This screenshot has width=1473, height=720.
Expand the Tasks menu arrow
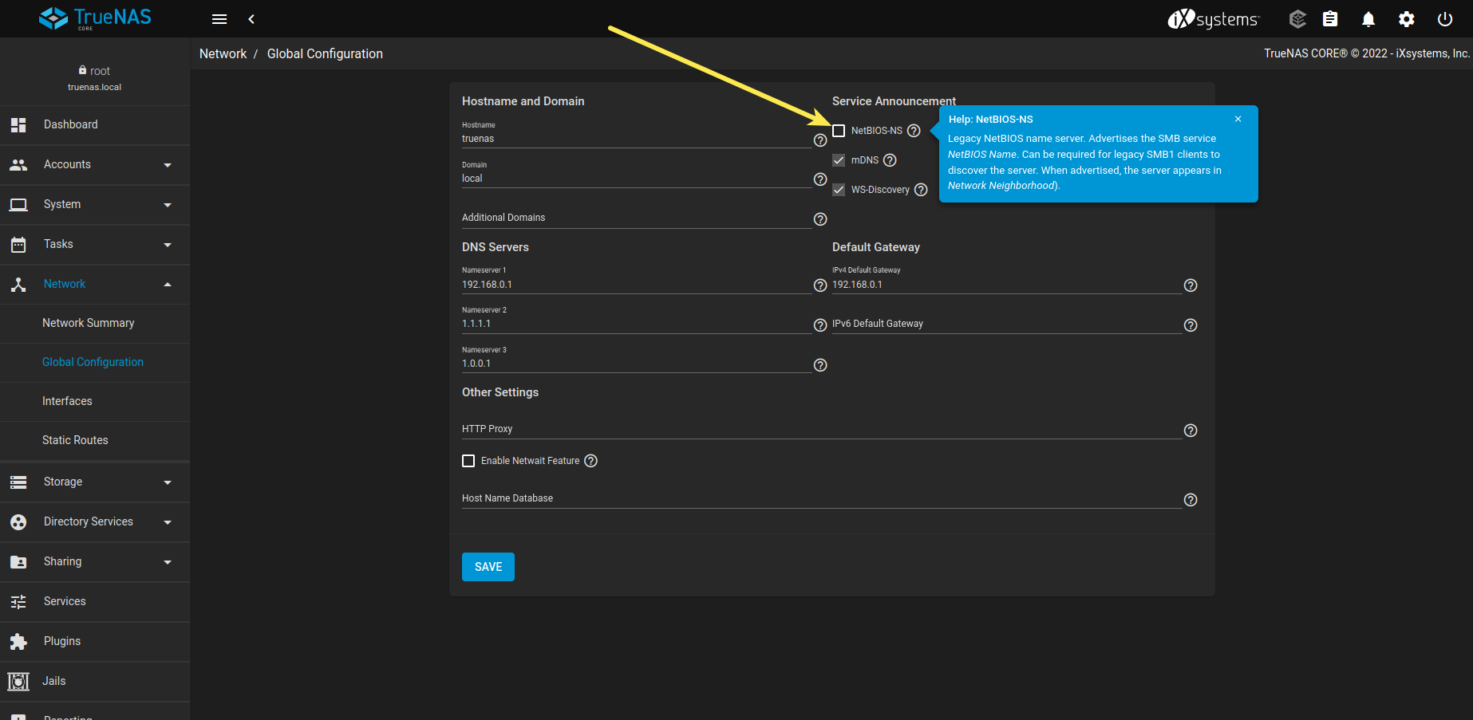(x=168, y=245)
